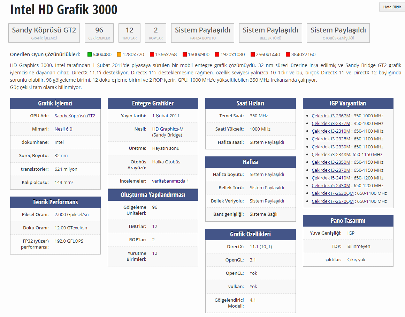
Task: Click the Saat Hızları section header
Action: tap(251, 103)
